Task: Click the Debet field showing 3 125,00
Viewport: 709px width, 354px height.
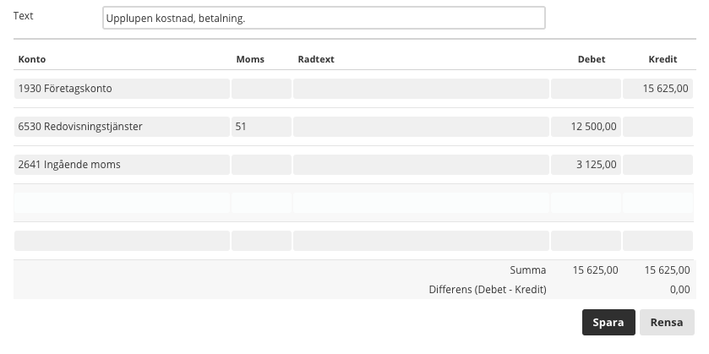Action: 586,165
